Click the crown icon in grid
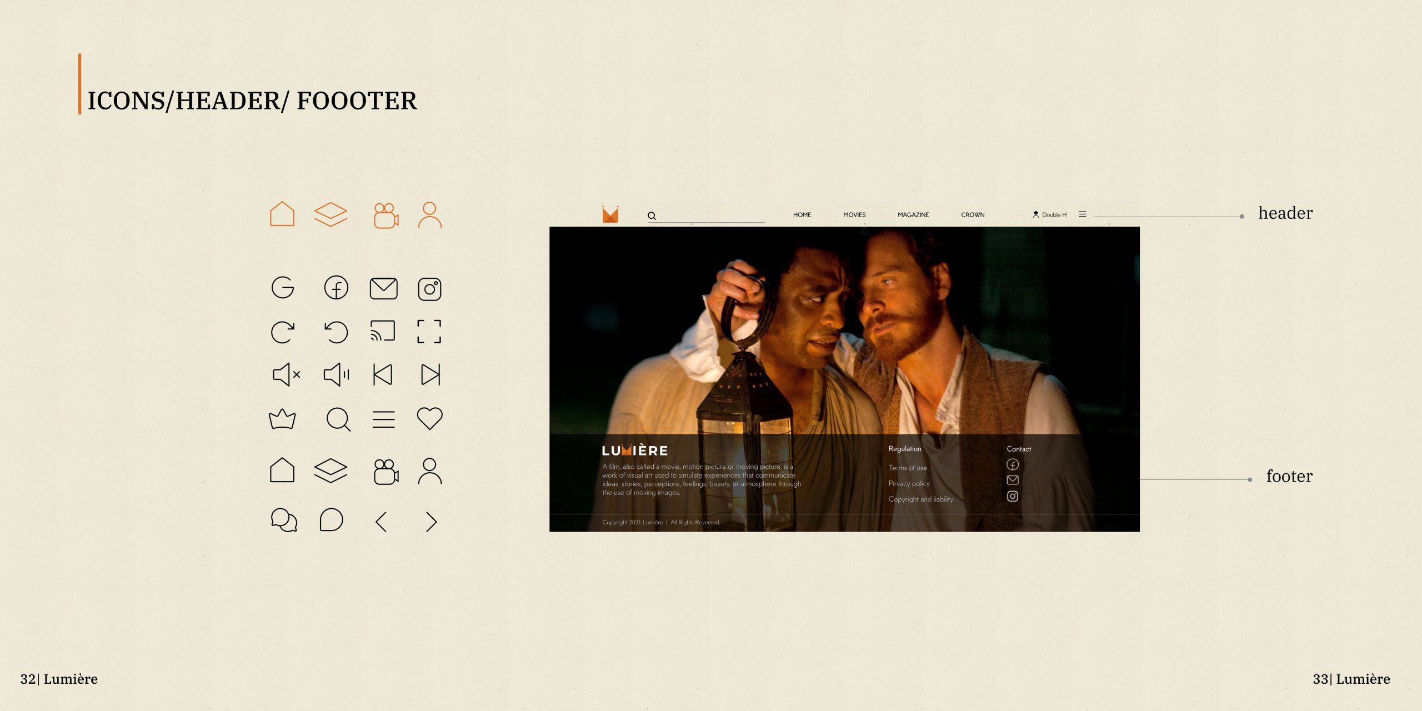1422x711 pixels. pos(282,419)
